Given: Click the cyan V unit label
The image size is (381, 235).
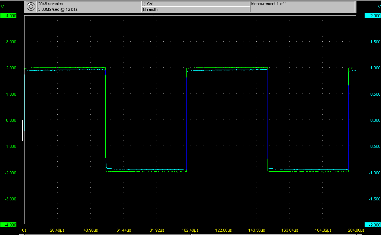Looking at the screenshot, I should tap(379, 7).
